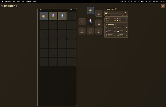
Task: Click the shield icon beside Hero Stats
Action: click(116, 9)
